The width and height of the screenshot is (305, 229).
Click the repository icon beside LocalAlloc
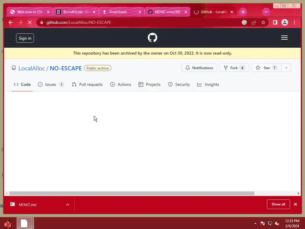(14, 68)
